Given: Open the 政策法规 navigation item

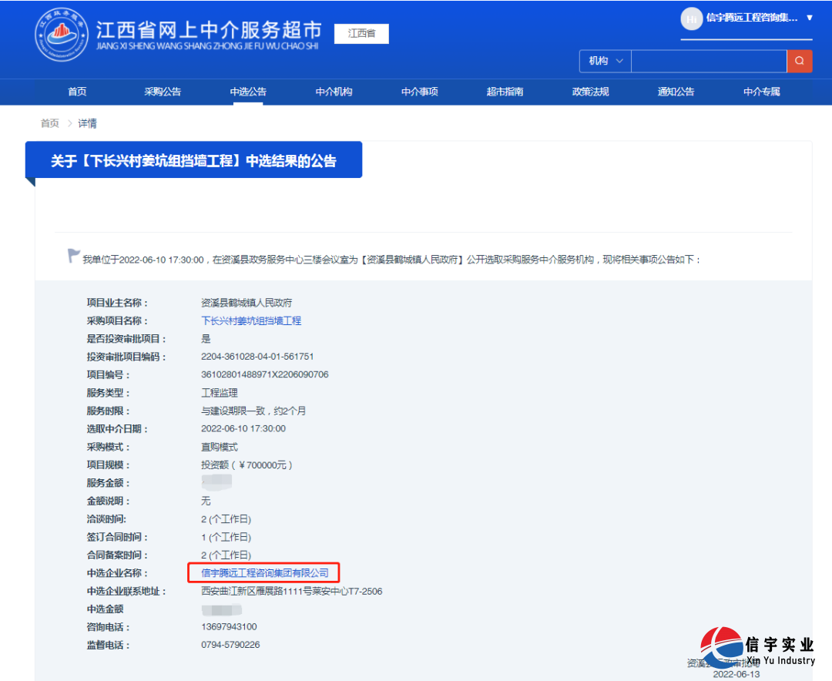Looking at the screenshot, I should pos(590,92).
